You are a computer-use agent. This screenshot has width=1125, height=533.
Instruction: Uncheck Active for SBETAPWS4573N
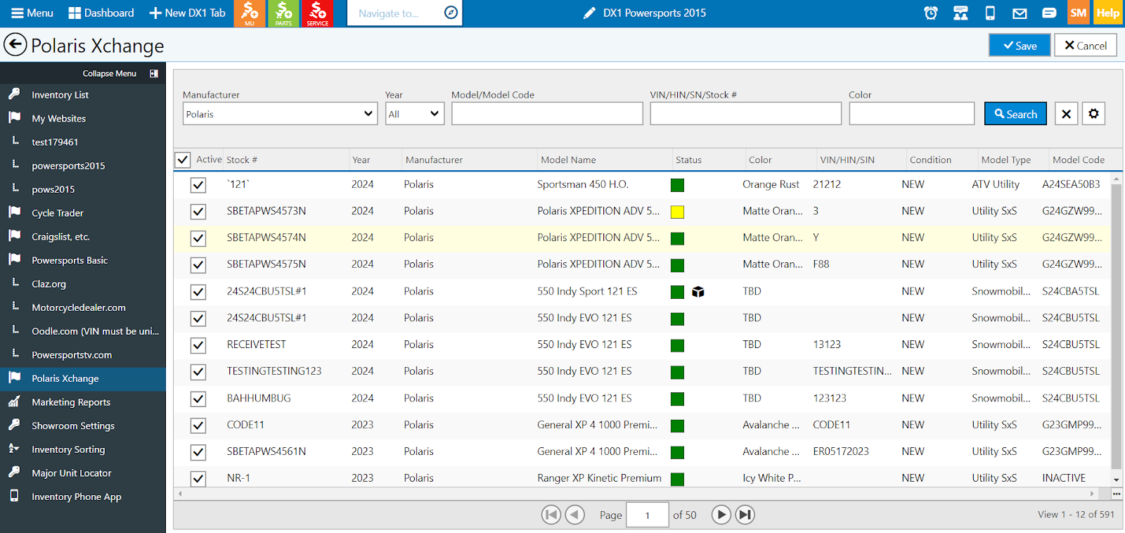pos(198,212)
